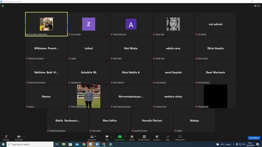The width and height of the screenshot is (262, 147).
Task: Click the green encryption shield icon
Action: coord(3,6)
